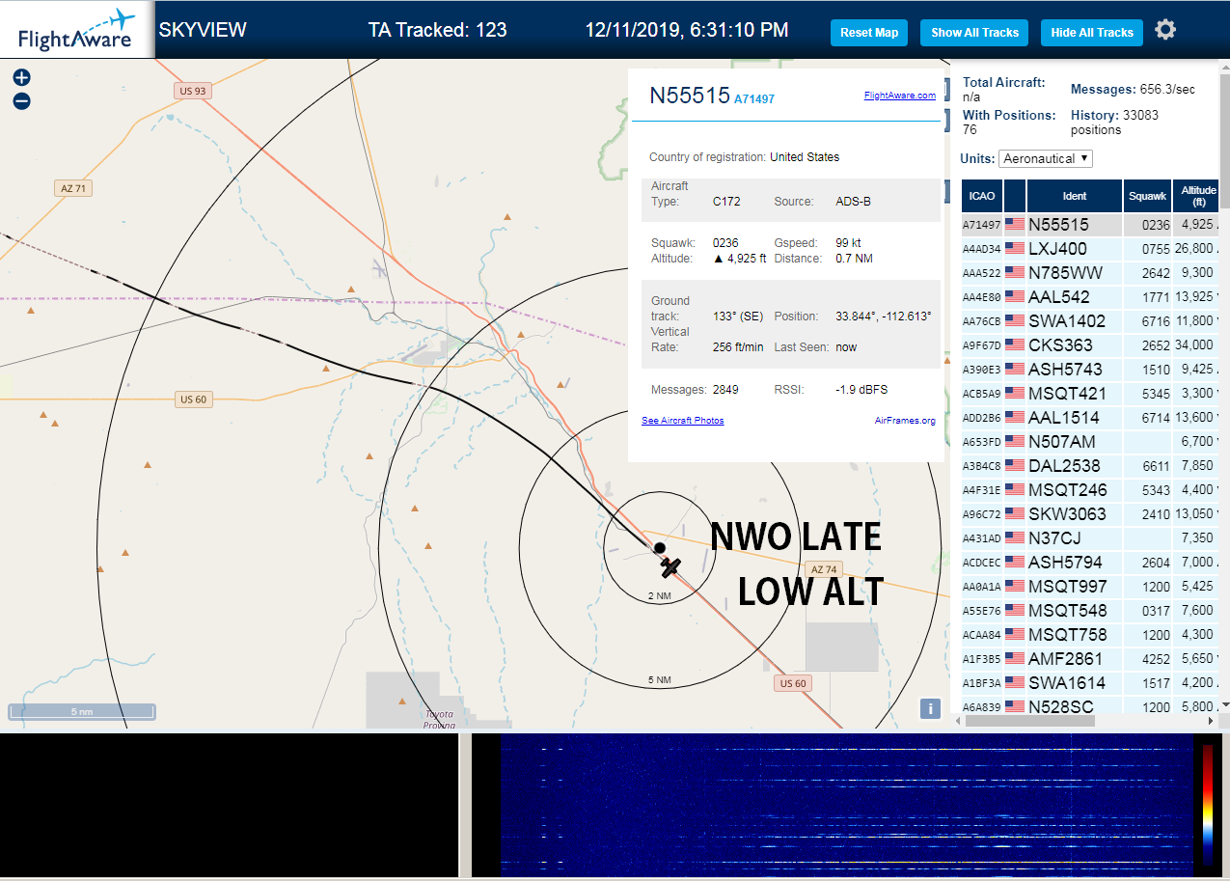Click the 2 NM range ring label
Screen dimensions: 1230x881
coord(659,595)
